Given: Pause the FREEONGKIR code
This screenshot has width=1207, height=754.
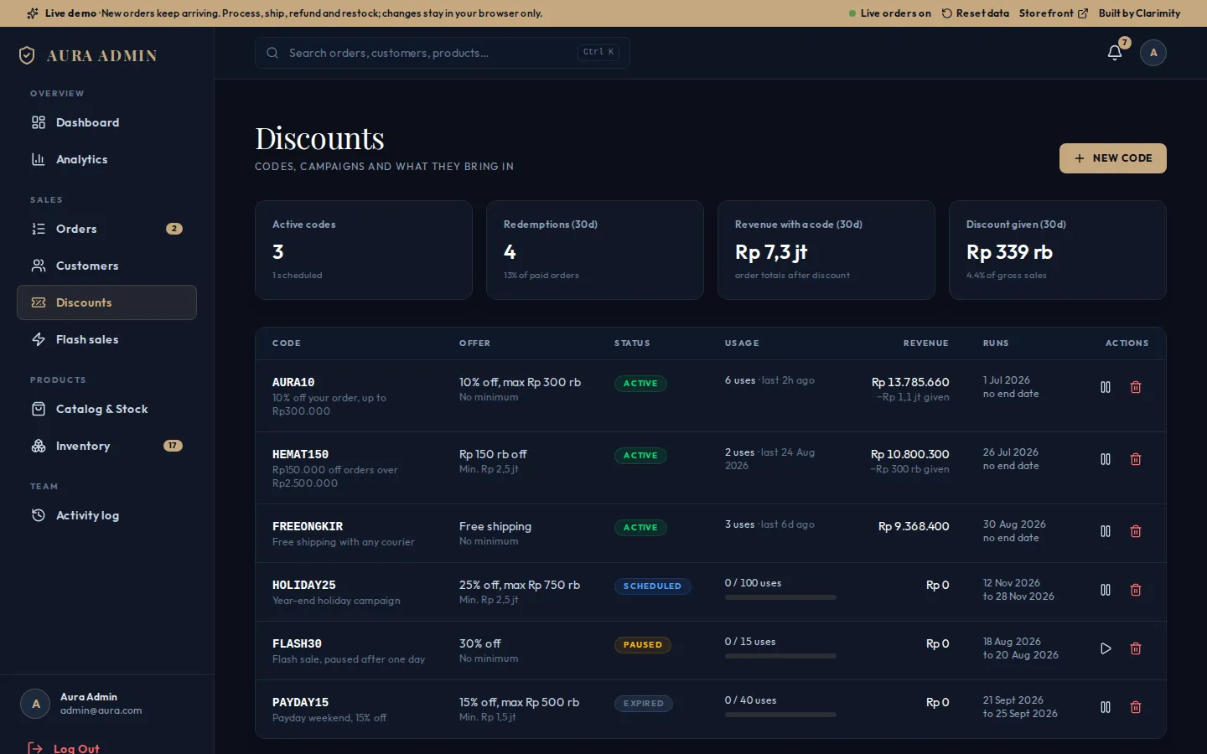Looking at the screenshot, I should [1106, 531].
